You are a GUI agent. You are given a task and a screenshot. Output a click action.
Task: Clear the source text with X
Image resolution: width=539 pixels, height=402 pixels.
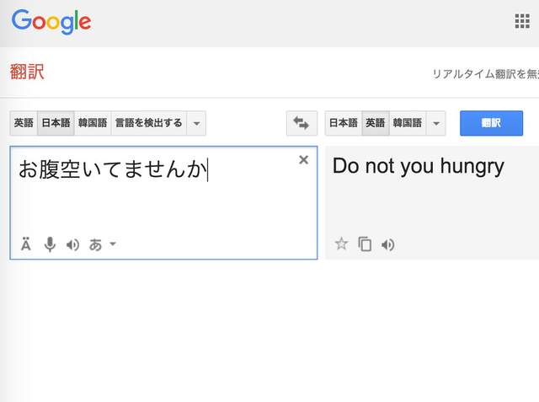[304, 160]
